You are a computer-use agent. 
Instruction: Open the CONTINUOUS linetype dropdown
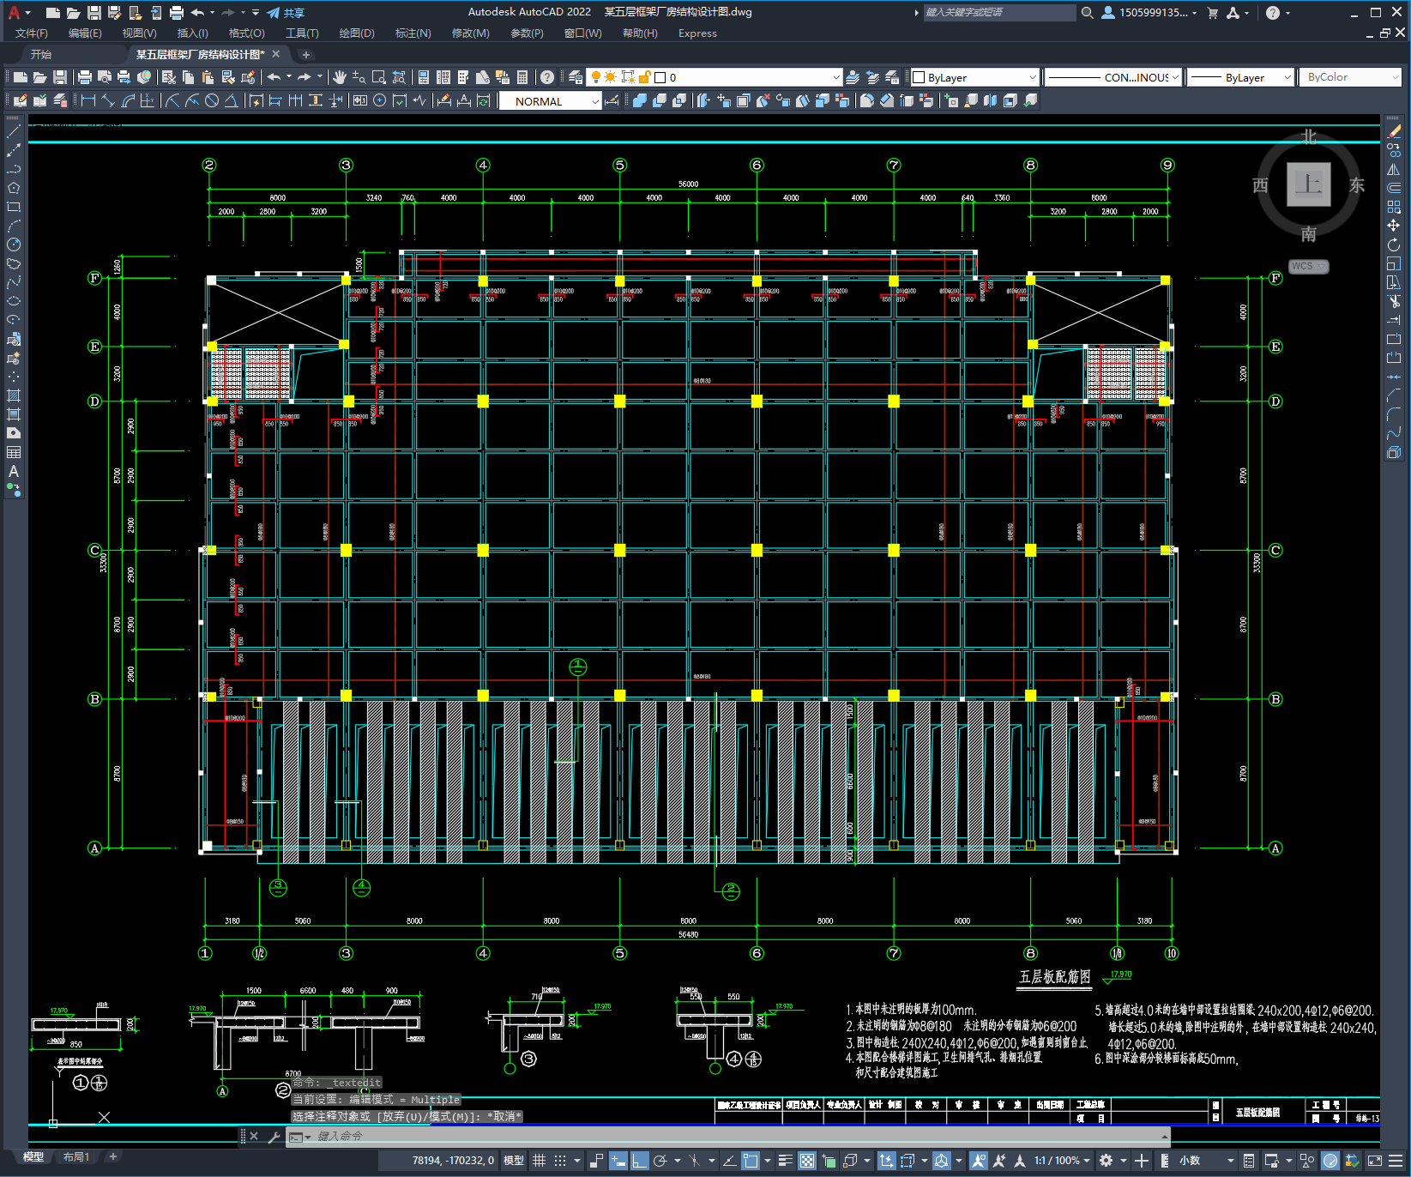(1113, 77)
